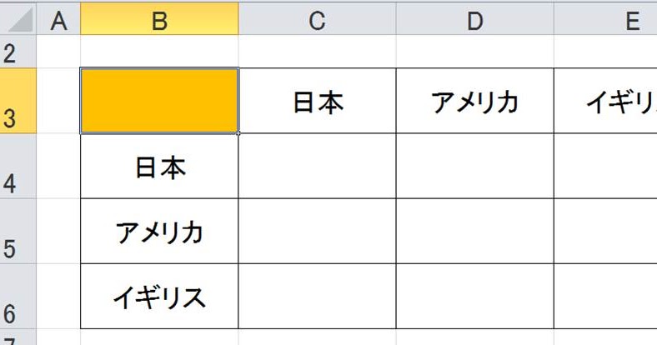The image size is (657, 345).
Task: Select row 2 header
Action: pos(18,52)
